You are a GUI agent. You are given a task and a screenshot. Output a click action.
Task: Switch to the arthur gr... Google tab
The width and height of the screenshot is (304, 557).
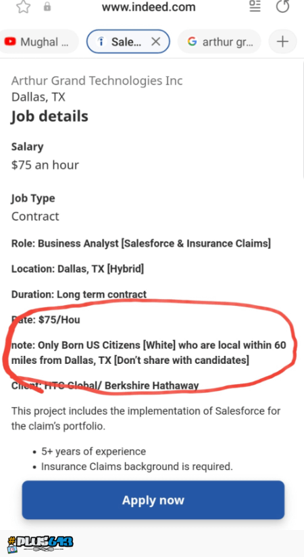click(x=219, y=42)
